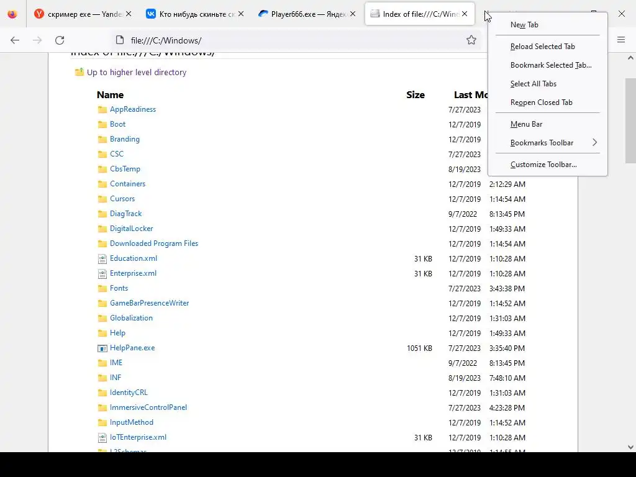Open the IdentityCRL folder link
This screenshot has width=636, height=477.
(x=129, y=393)
